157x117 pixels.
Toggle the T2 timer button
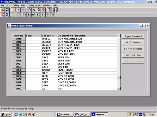pos(29,15)
